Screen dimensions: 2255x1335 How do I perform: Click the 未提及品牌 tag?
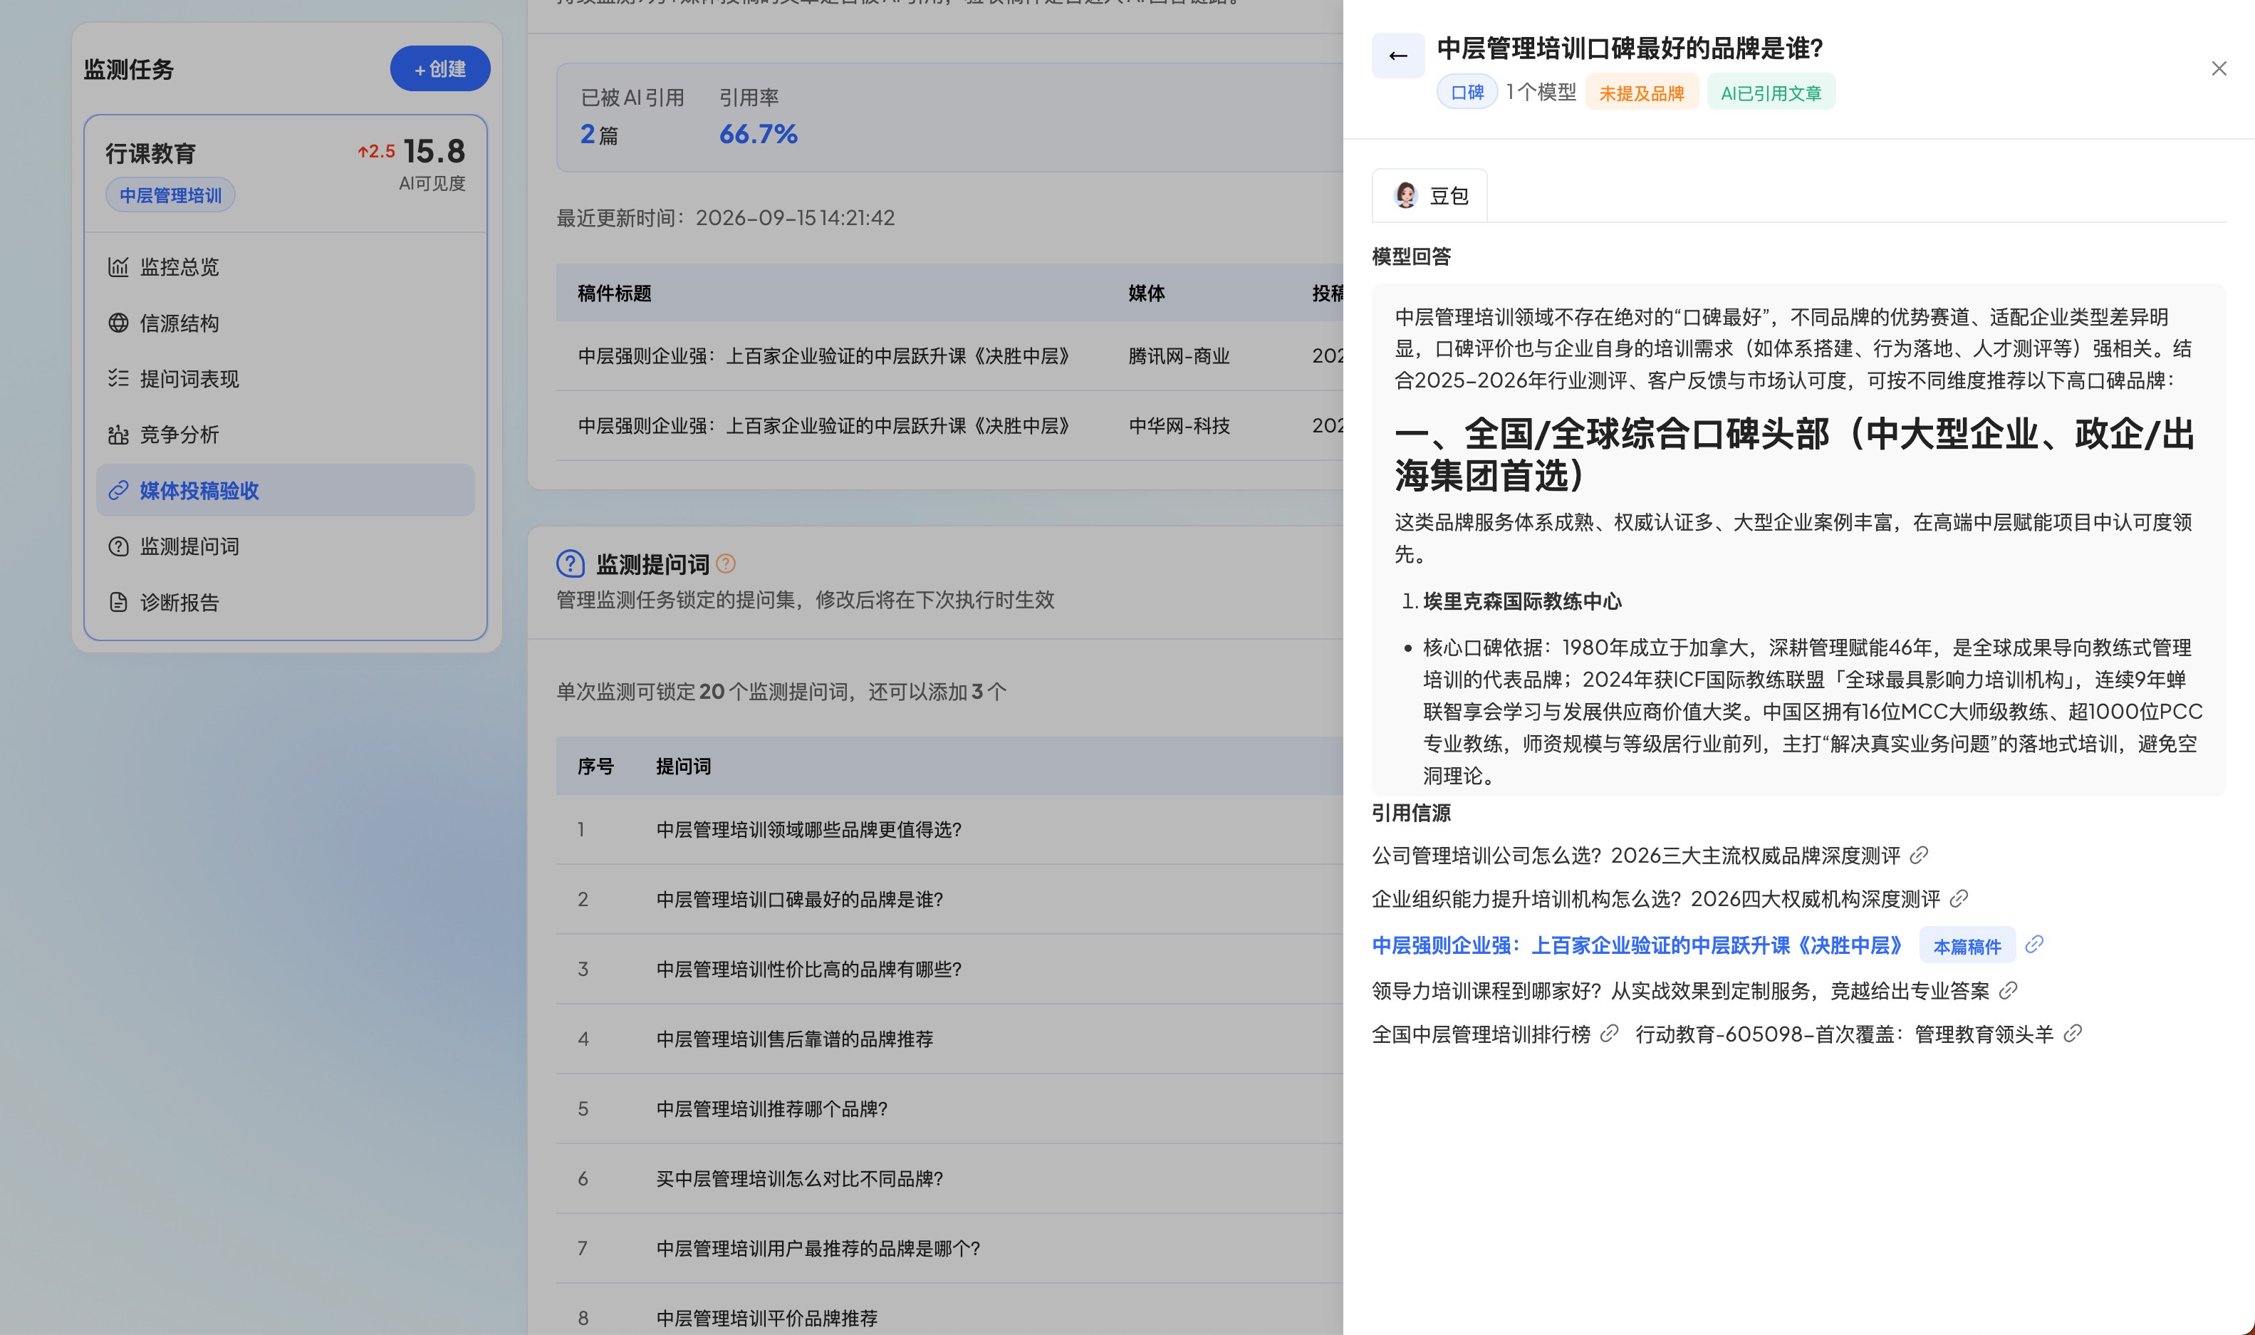1642,93
